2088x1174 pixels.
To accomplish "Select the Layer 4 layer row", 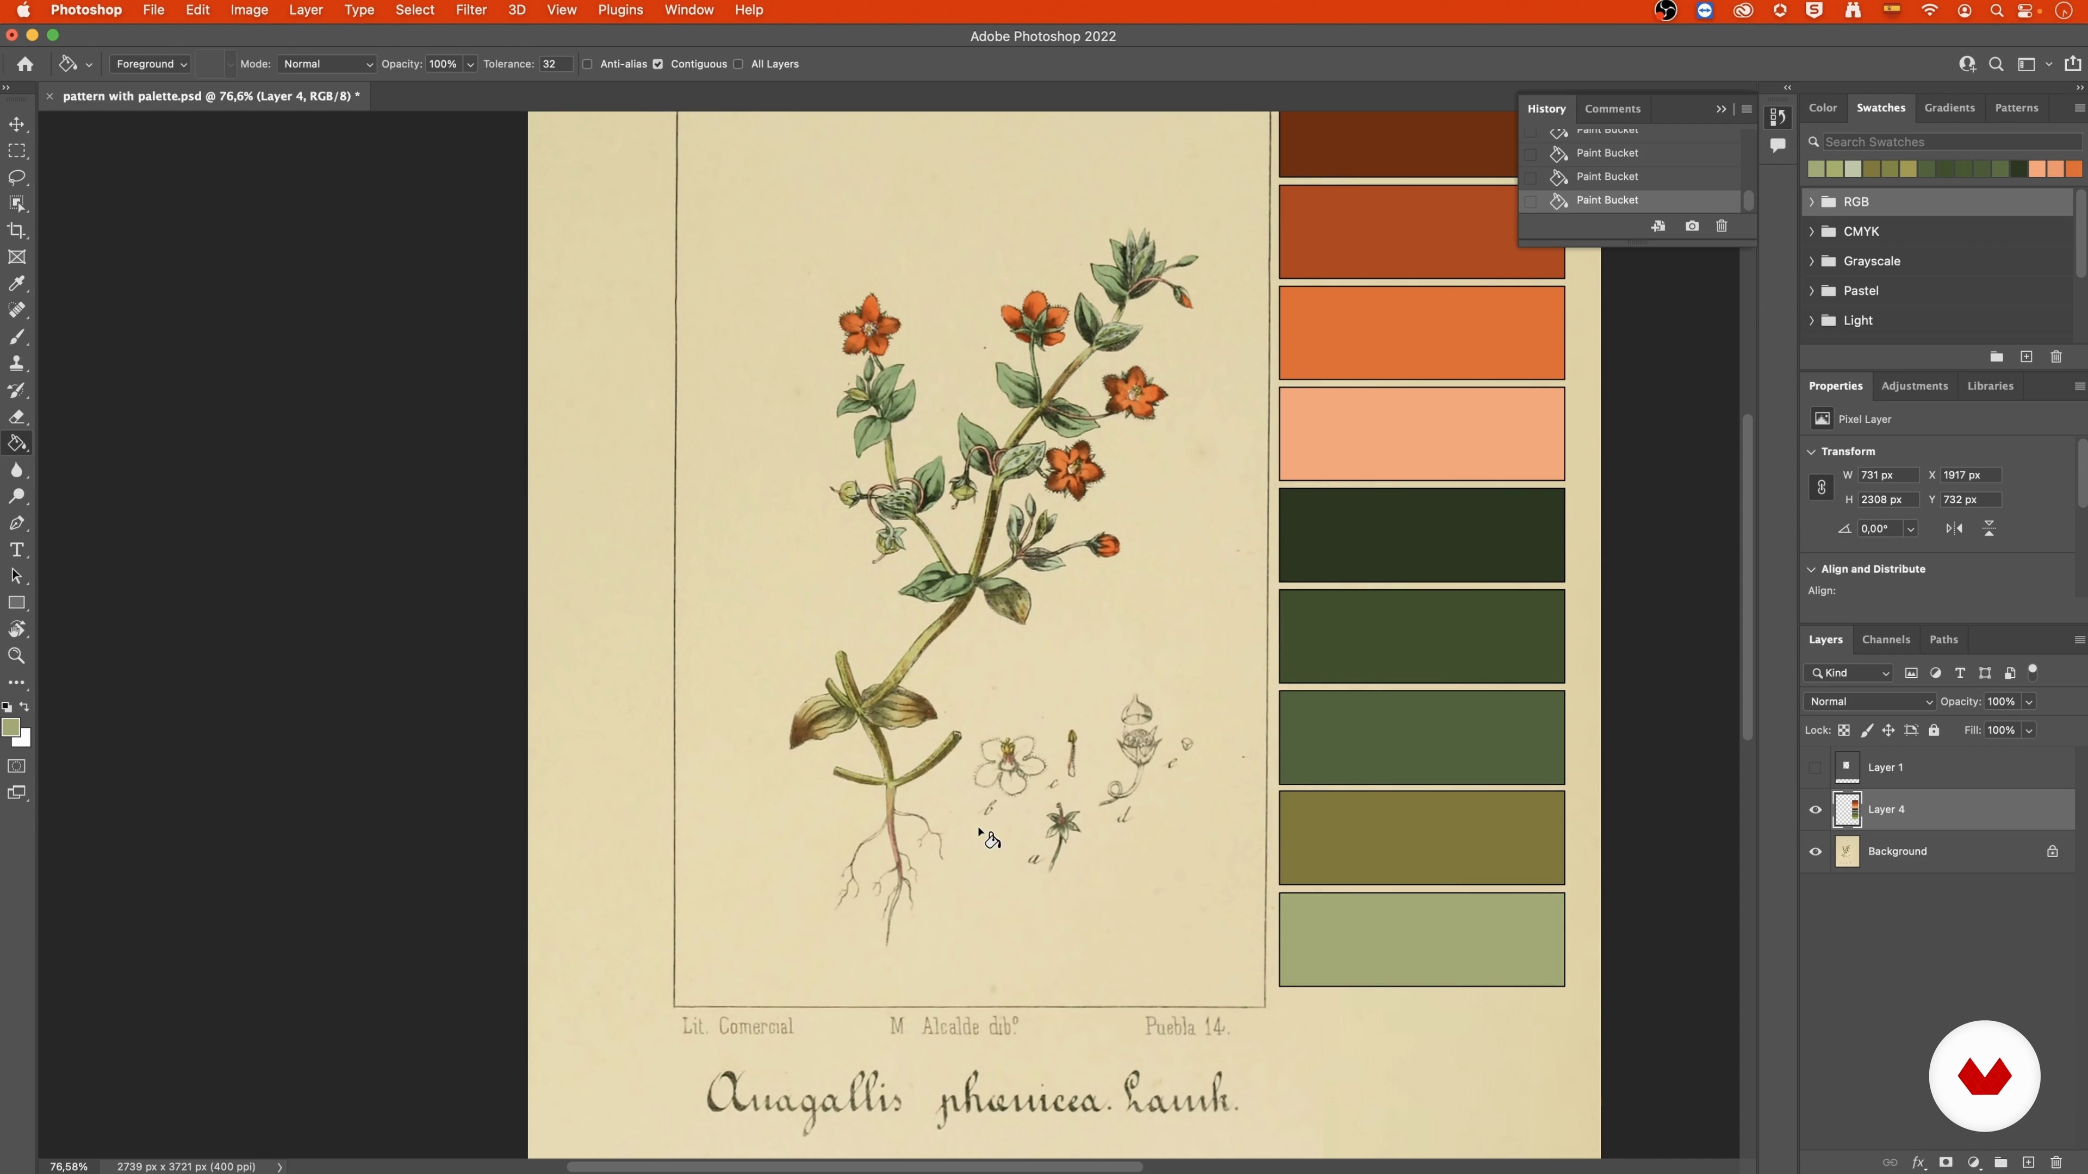I will pyautogui.click(x=1938, y=809).
